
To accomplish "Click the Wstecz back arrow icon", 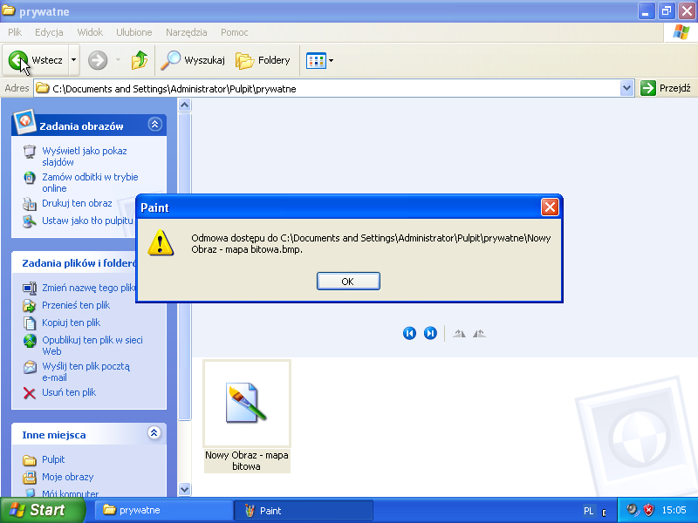I will [x=18, y=60].
